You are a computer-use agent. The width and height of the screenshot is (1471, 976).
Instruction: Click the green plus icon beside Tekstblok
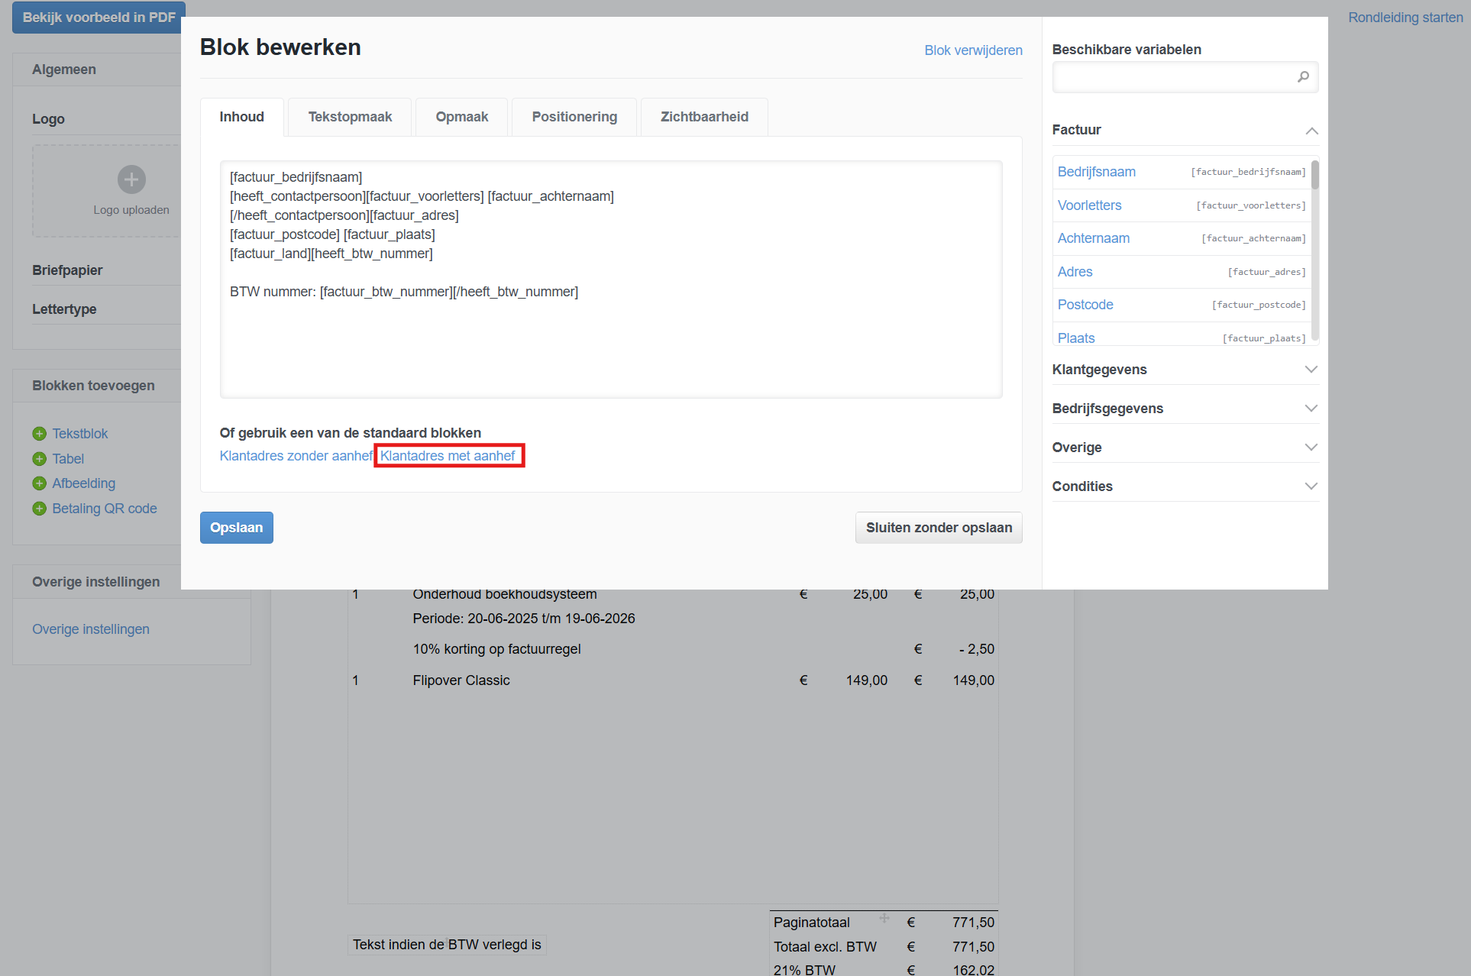click(x=40, y=434)
